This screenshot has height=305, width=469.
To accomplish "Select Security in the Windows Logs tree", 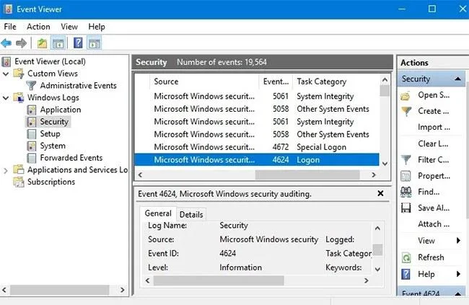I will click(x=54, y=122).
